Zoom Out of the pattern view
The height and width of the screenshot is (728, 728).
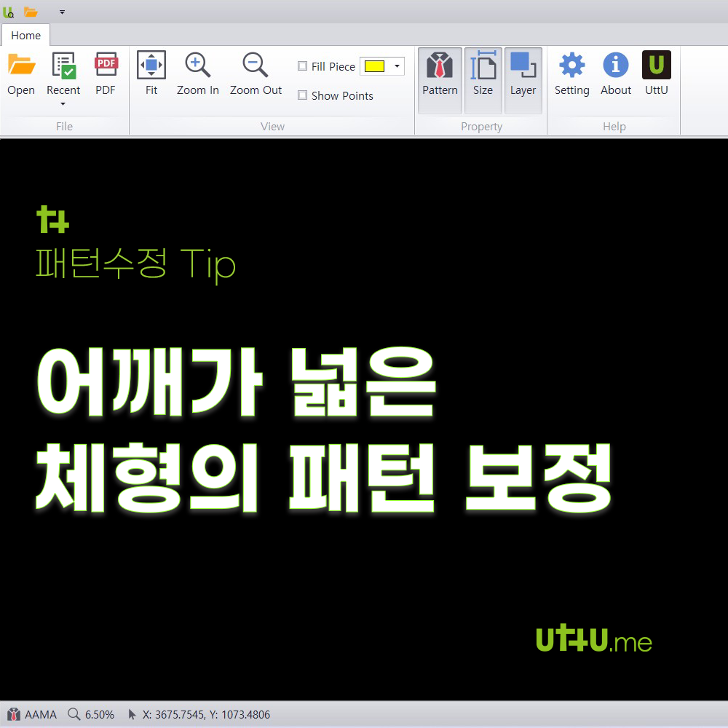255,73
